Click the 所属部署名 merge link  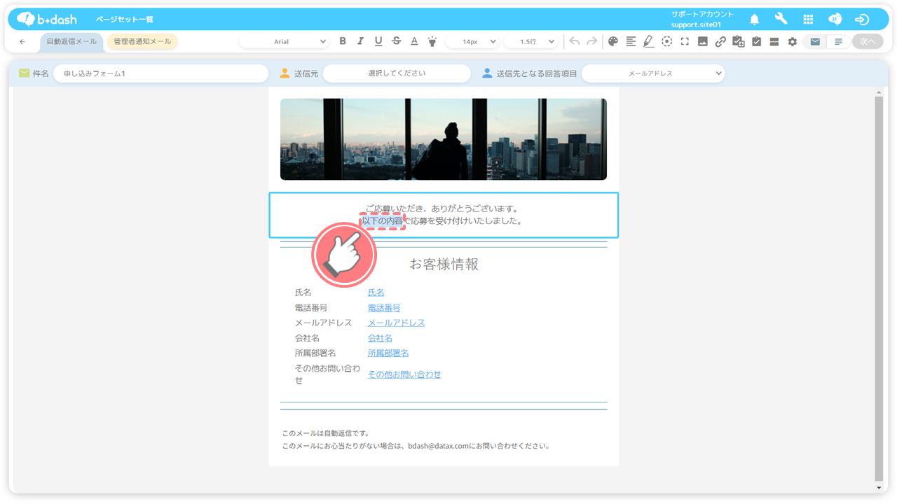tap(388, 353)
